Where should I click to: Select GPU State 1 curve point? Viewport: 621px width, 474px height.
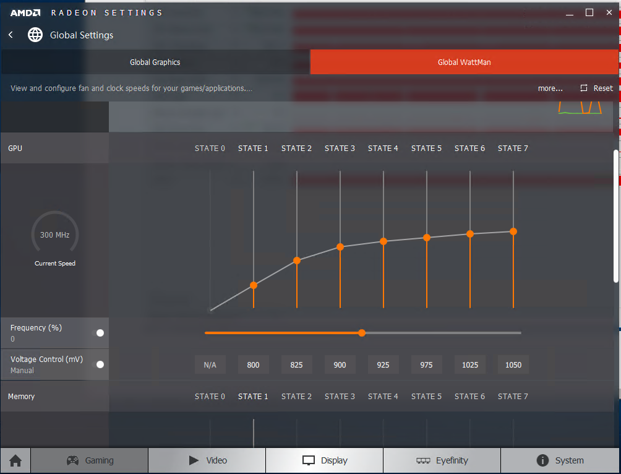[254, 285]
